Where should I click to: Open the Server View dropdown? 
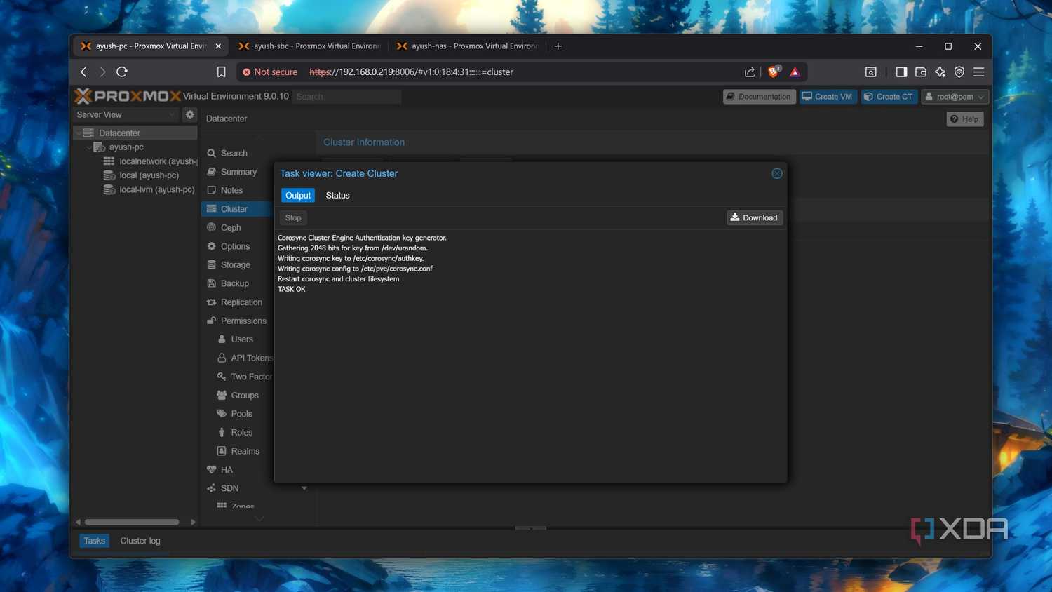click(x=126, y=114)
